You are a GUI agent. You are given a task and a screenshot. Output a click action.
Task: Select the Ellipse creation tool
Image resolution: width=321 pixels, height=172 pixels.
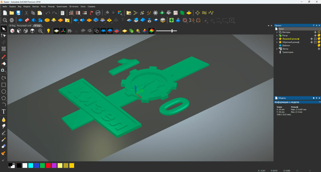tap(4, 92)
